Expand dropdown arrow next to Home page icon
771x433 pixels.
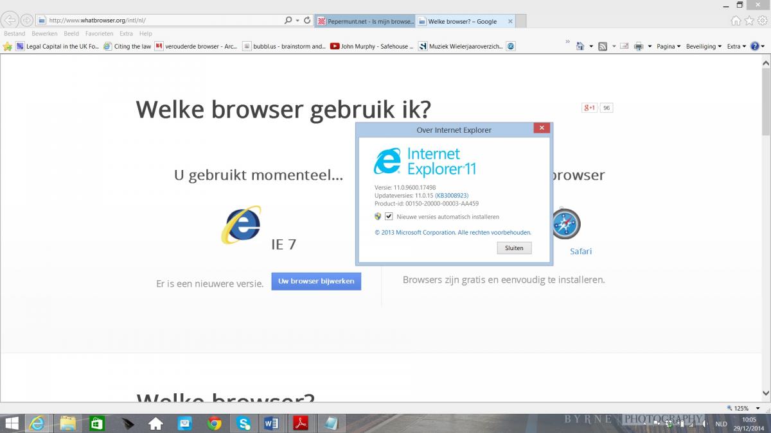click(x=591, y=46)
